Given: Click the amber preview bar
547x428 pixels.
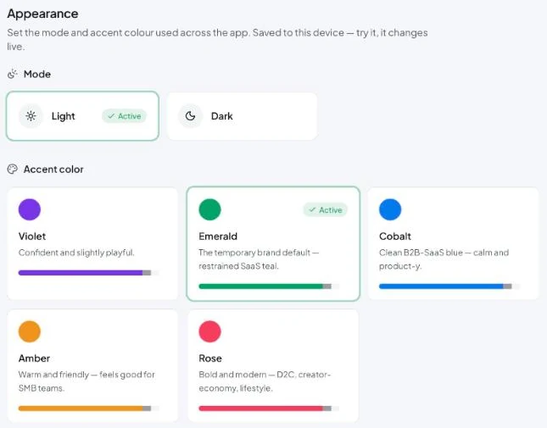Looking at the screenshot, I should (x=88, y=409).
